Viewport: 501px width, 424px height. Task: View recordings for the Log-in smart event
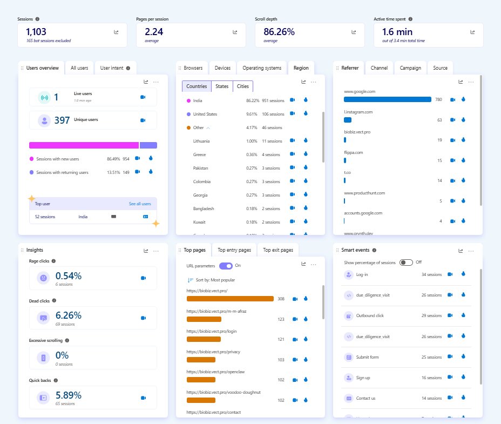(450, 274)
